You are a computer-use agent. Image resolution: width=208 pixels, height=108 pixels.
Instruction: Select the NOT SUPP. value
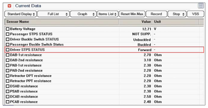point(142,34)
